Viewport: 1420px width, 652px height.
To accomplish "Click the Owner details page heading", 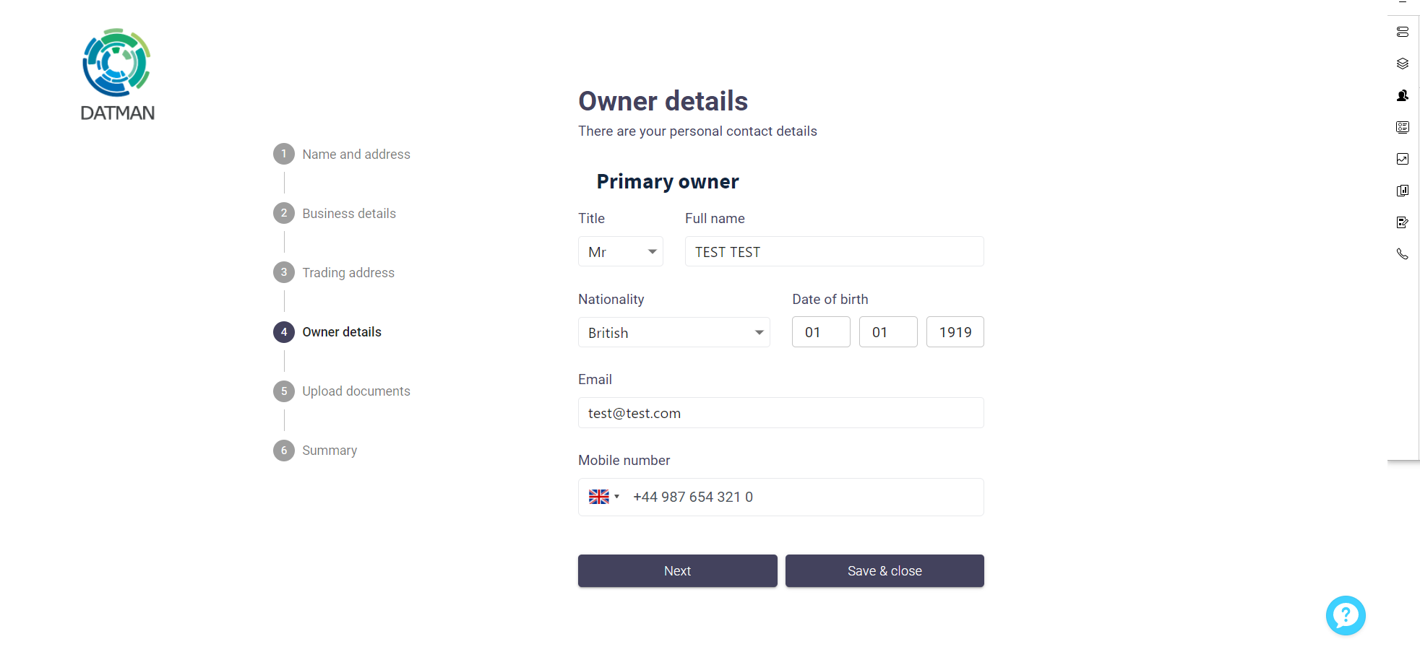I will pyautogui.click(x=663, y=101).
